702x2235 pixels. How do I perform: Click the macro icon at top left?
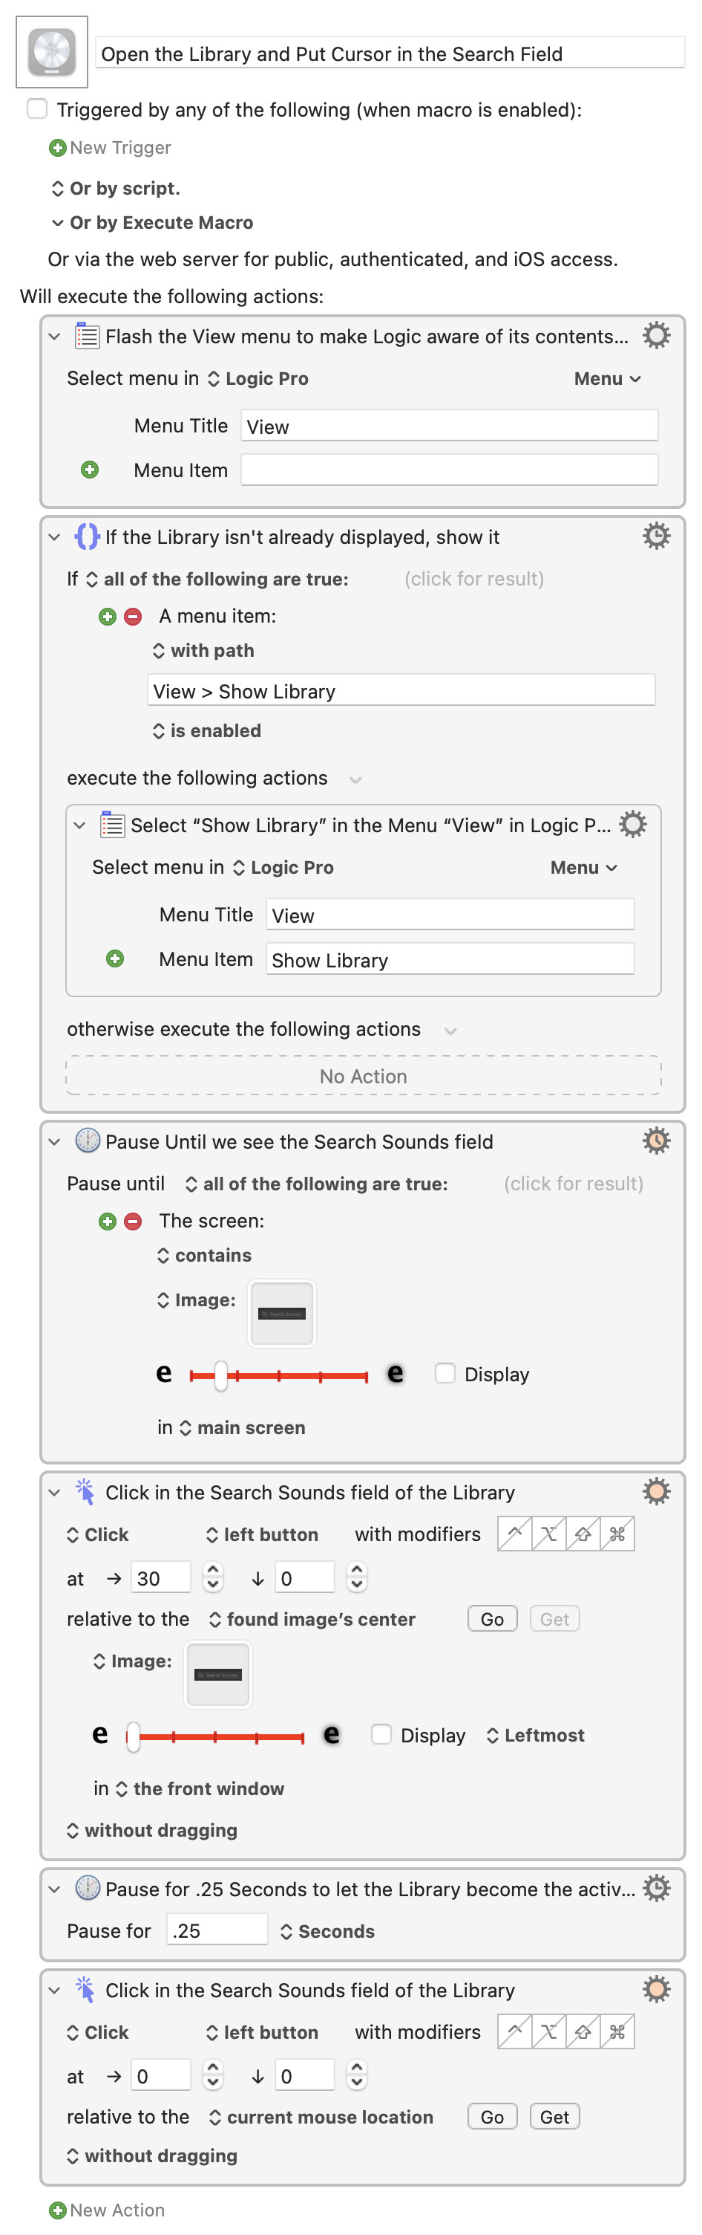click(x=52, y=52)
